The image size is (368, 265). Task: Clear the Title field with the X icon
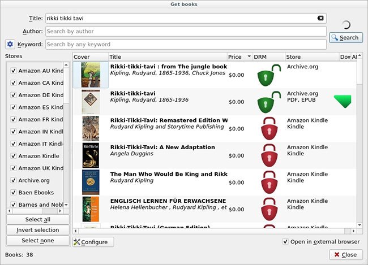(x=320, y=18)
